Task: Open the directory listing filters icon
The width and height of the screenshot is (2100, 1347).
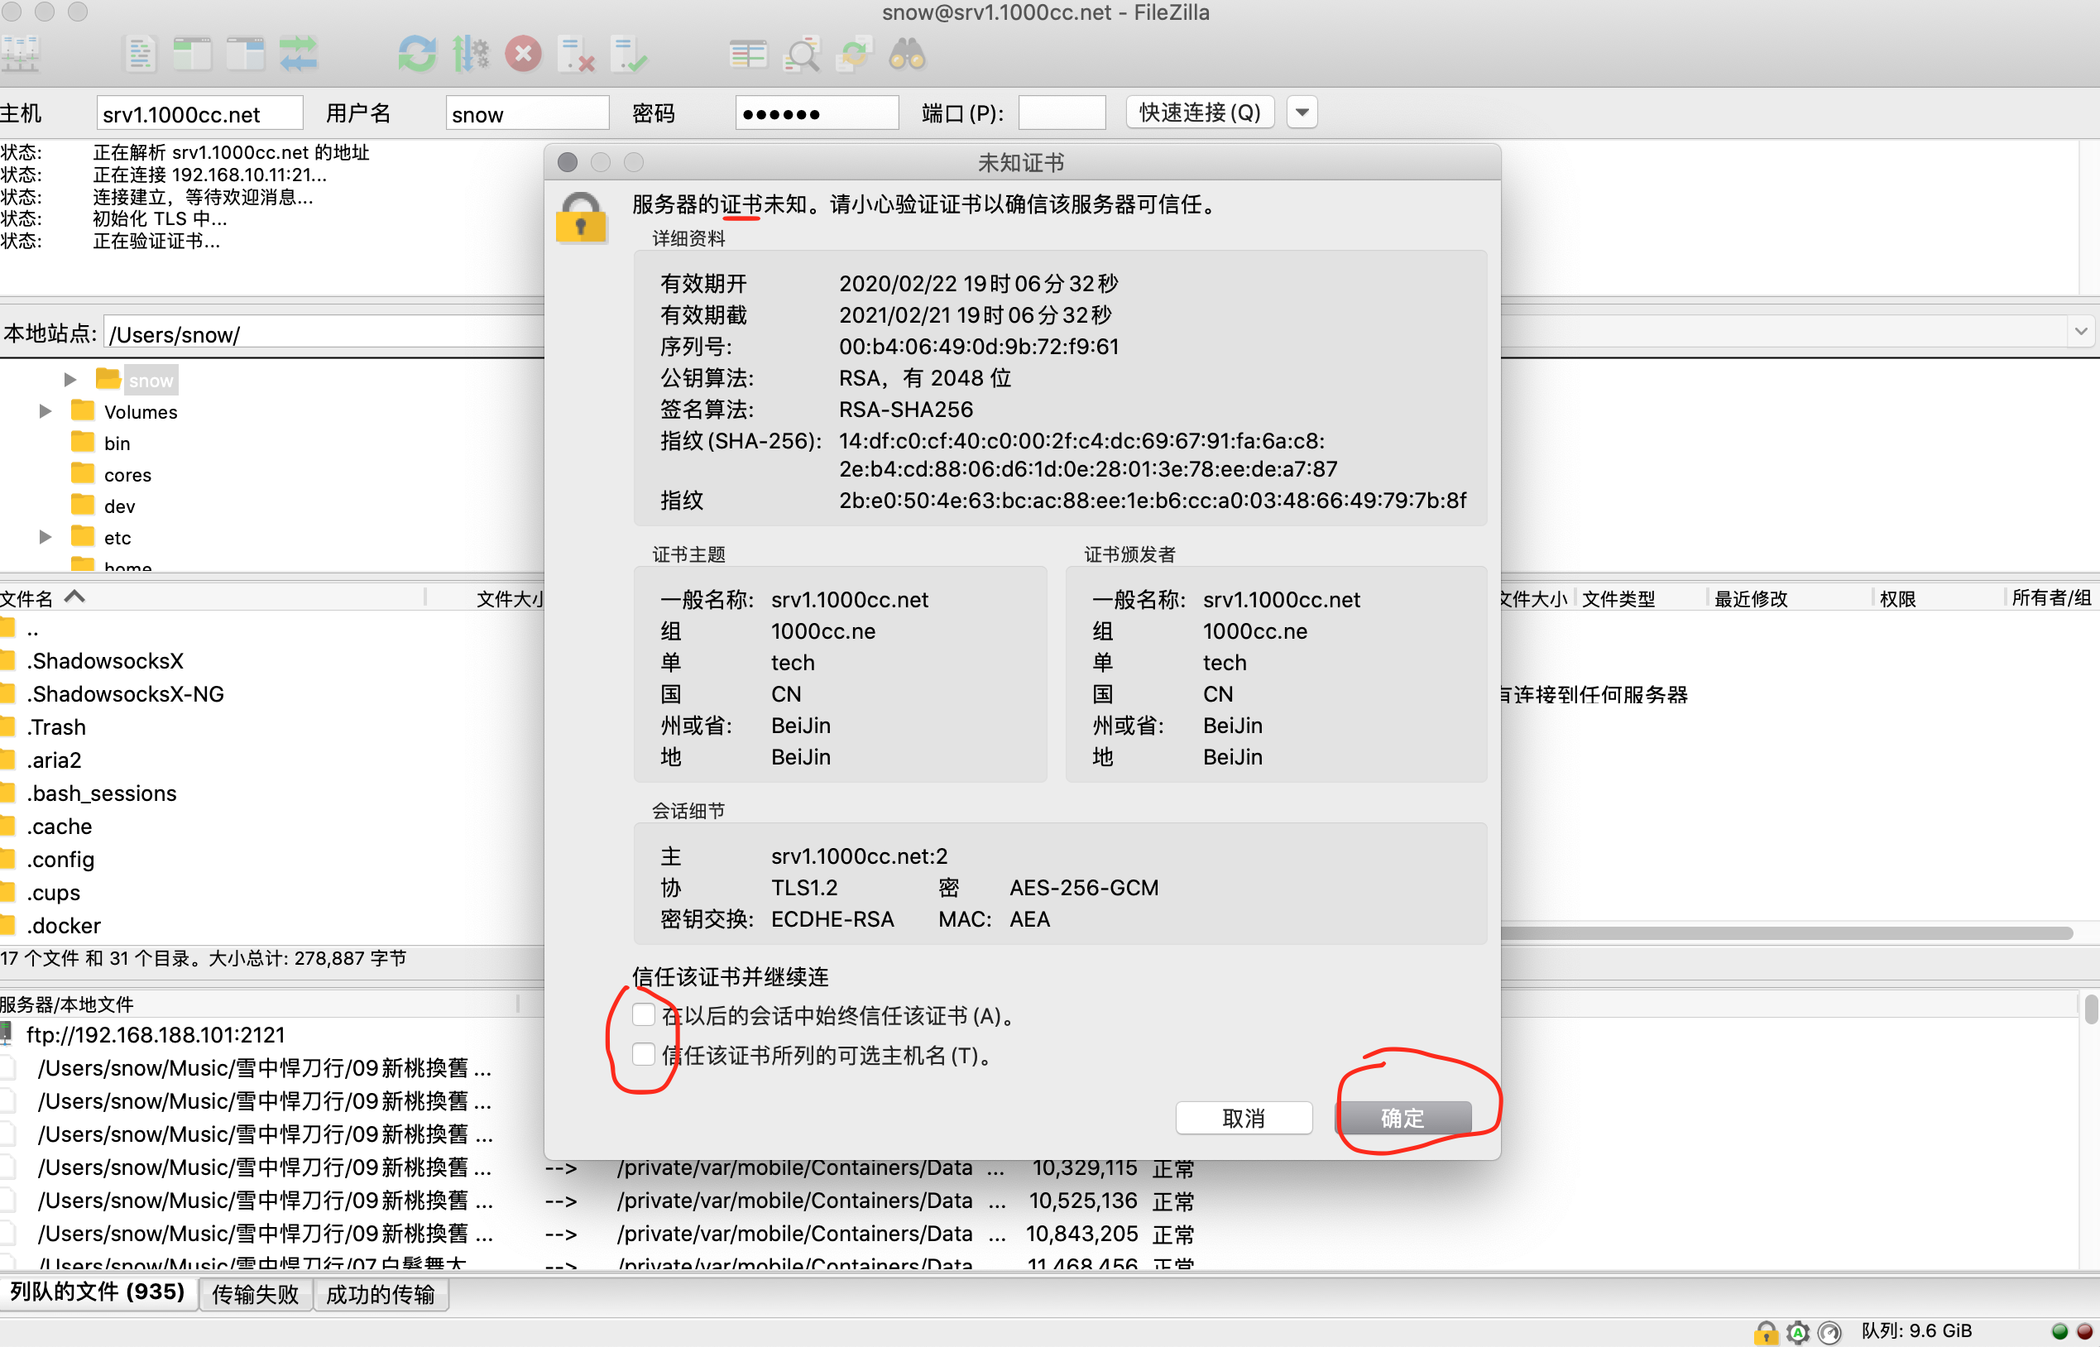Action: (x=748, y=55)
